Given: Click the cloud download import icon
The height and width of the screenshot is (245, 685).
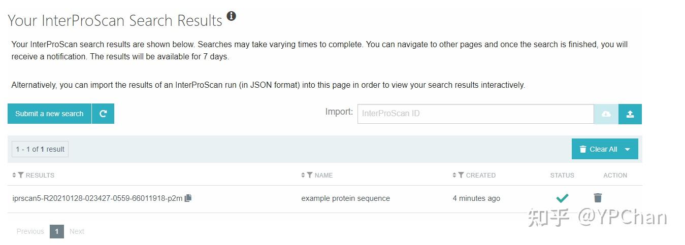Looking at the screenshot, I should pyautogui.click(x=606, y=114).
